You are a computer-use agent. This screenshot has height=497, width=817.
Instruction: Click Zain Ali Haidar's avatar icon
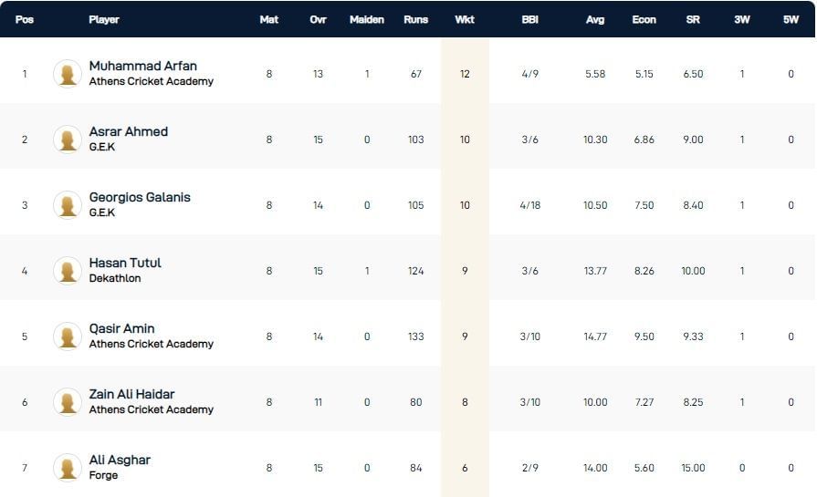point(68,402)
